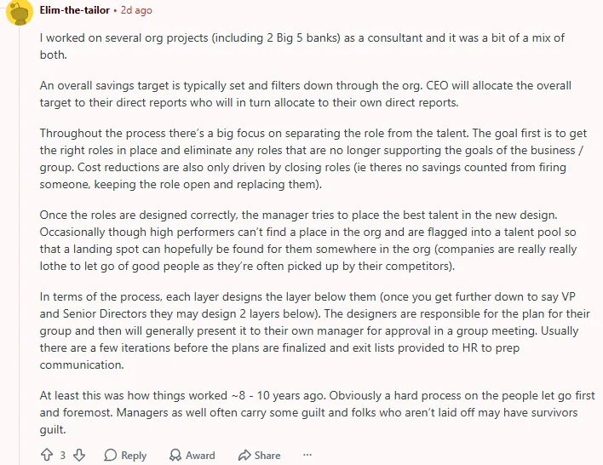Click the paragraph starting 'In terms of the process'
Viewport: 603px width, 465px height.
pos(314,330)
